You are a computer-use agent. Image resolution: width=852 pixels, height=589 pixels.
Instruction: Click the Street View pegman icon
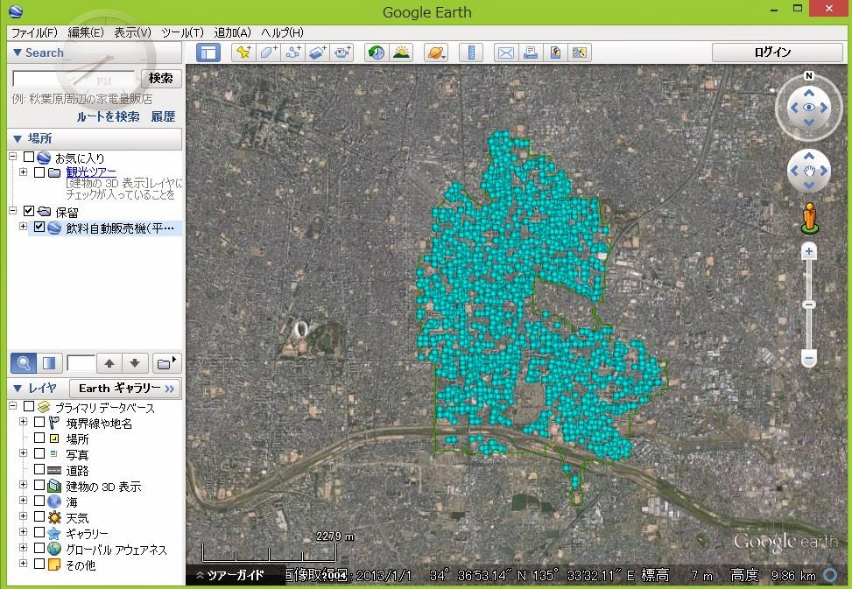point(810,218)
